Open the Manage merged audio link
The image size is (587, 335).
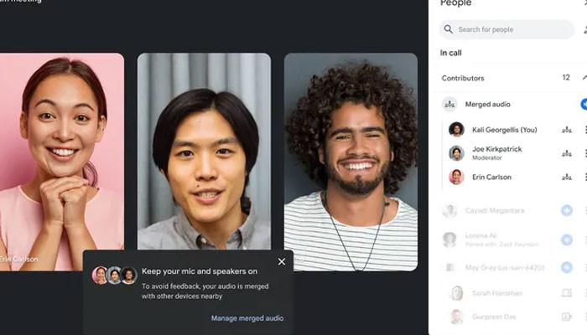(x=247, y=318)
